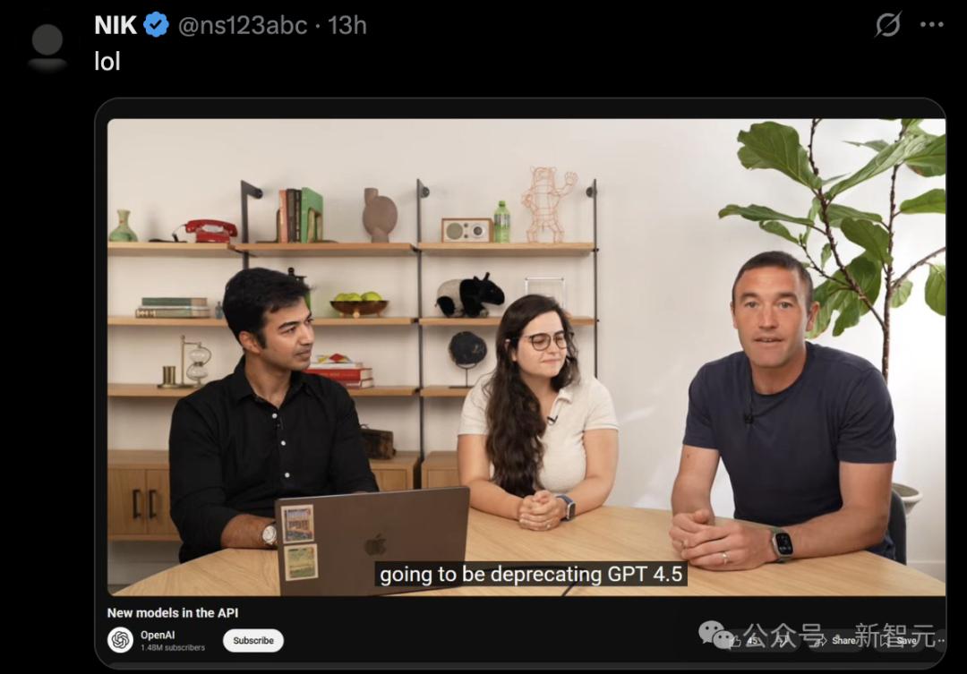Open the tweet's three-dot more menu

pyautogui.click(x=931, y=25)
